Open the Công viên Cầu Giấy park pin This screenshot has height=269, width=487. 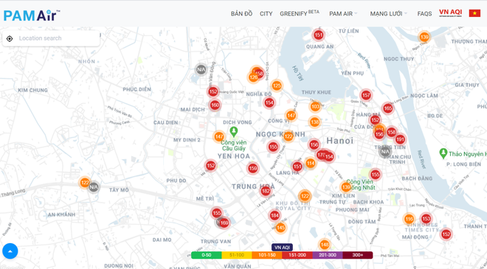tap(234, 132)
